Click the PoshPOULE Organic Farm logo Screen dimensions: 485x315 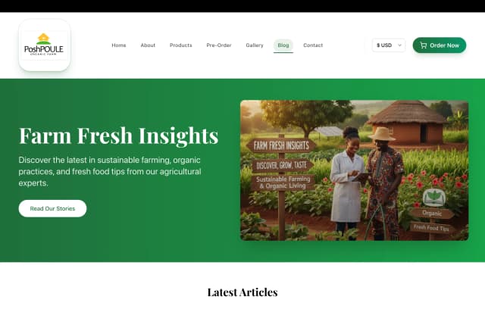pyautogui.click(x=45, y=45)
